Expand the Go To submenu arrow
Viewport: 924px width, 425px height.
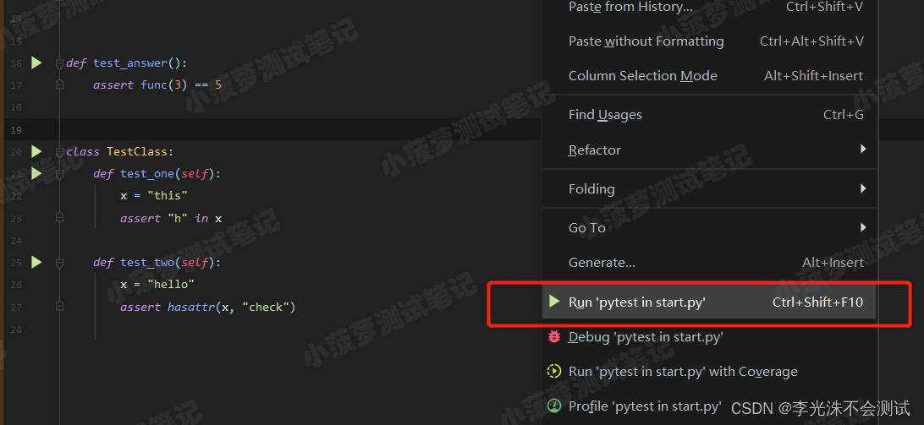[863, 227]
